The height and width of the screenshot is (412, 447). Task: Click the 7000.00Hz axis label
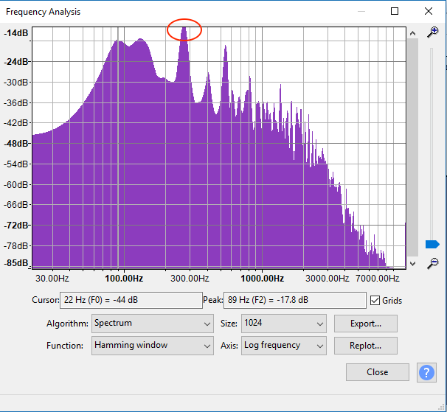point(378,279)
